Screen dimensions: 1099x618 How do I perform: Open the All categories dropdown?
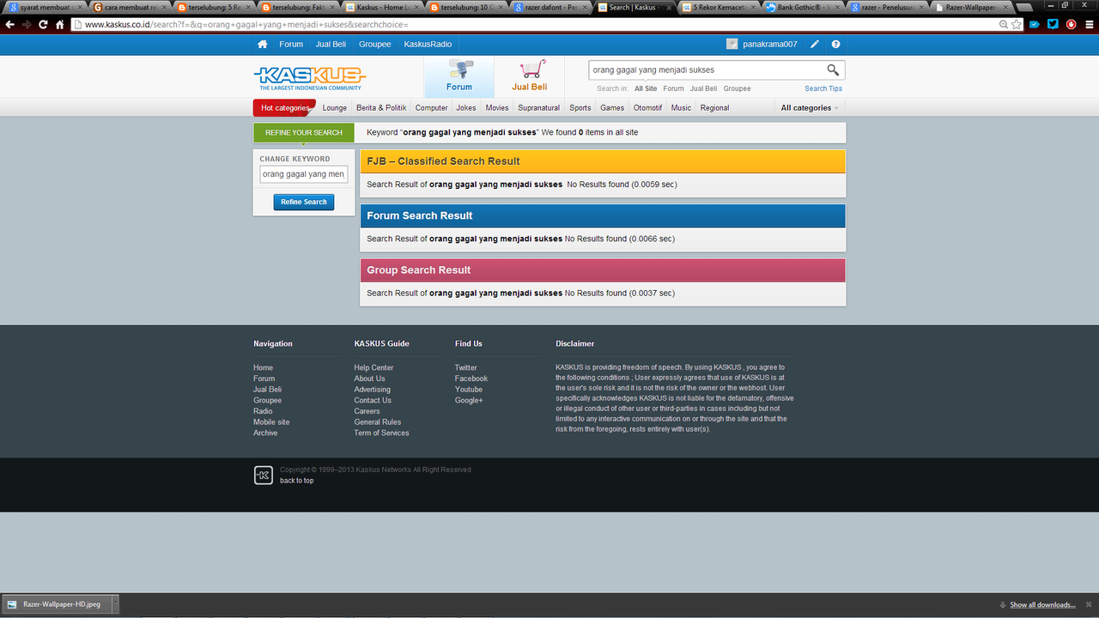coord(809,108)
